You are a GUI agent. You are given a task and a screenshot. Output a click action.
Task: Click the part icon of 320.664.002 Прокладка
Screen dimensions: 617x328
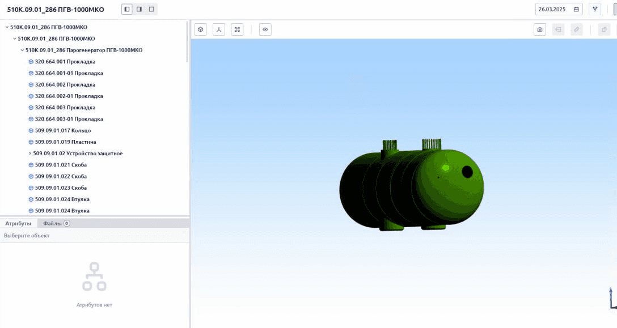point(31,84)
